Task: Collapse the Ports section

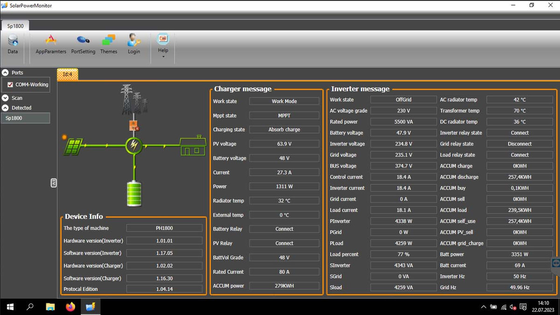Action: (6, 73)
